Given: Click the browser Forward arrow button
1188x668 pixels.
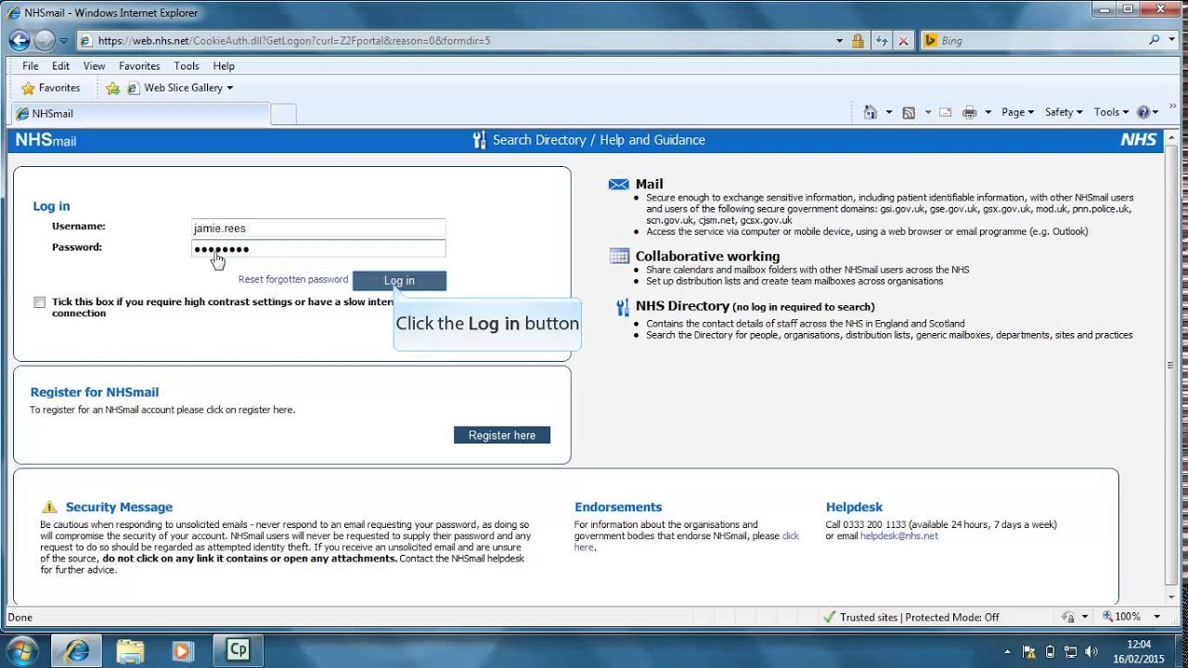Looking at the screenshot, I should pyautogui.click(x=45, y=40).
